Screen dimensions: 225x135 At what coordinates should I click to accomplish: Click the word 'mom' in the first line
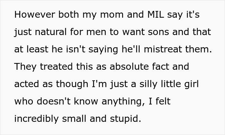point(112,14)
